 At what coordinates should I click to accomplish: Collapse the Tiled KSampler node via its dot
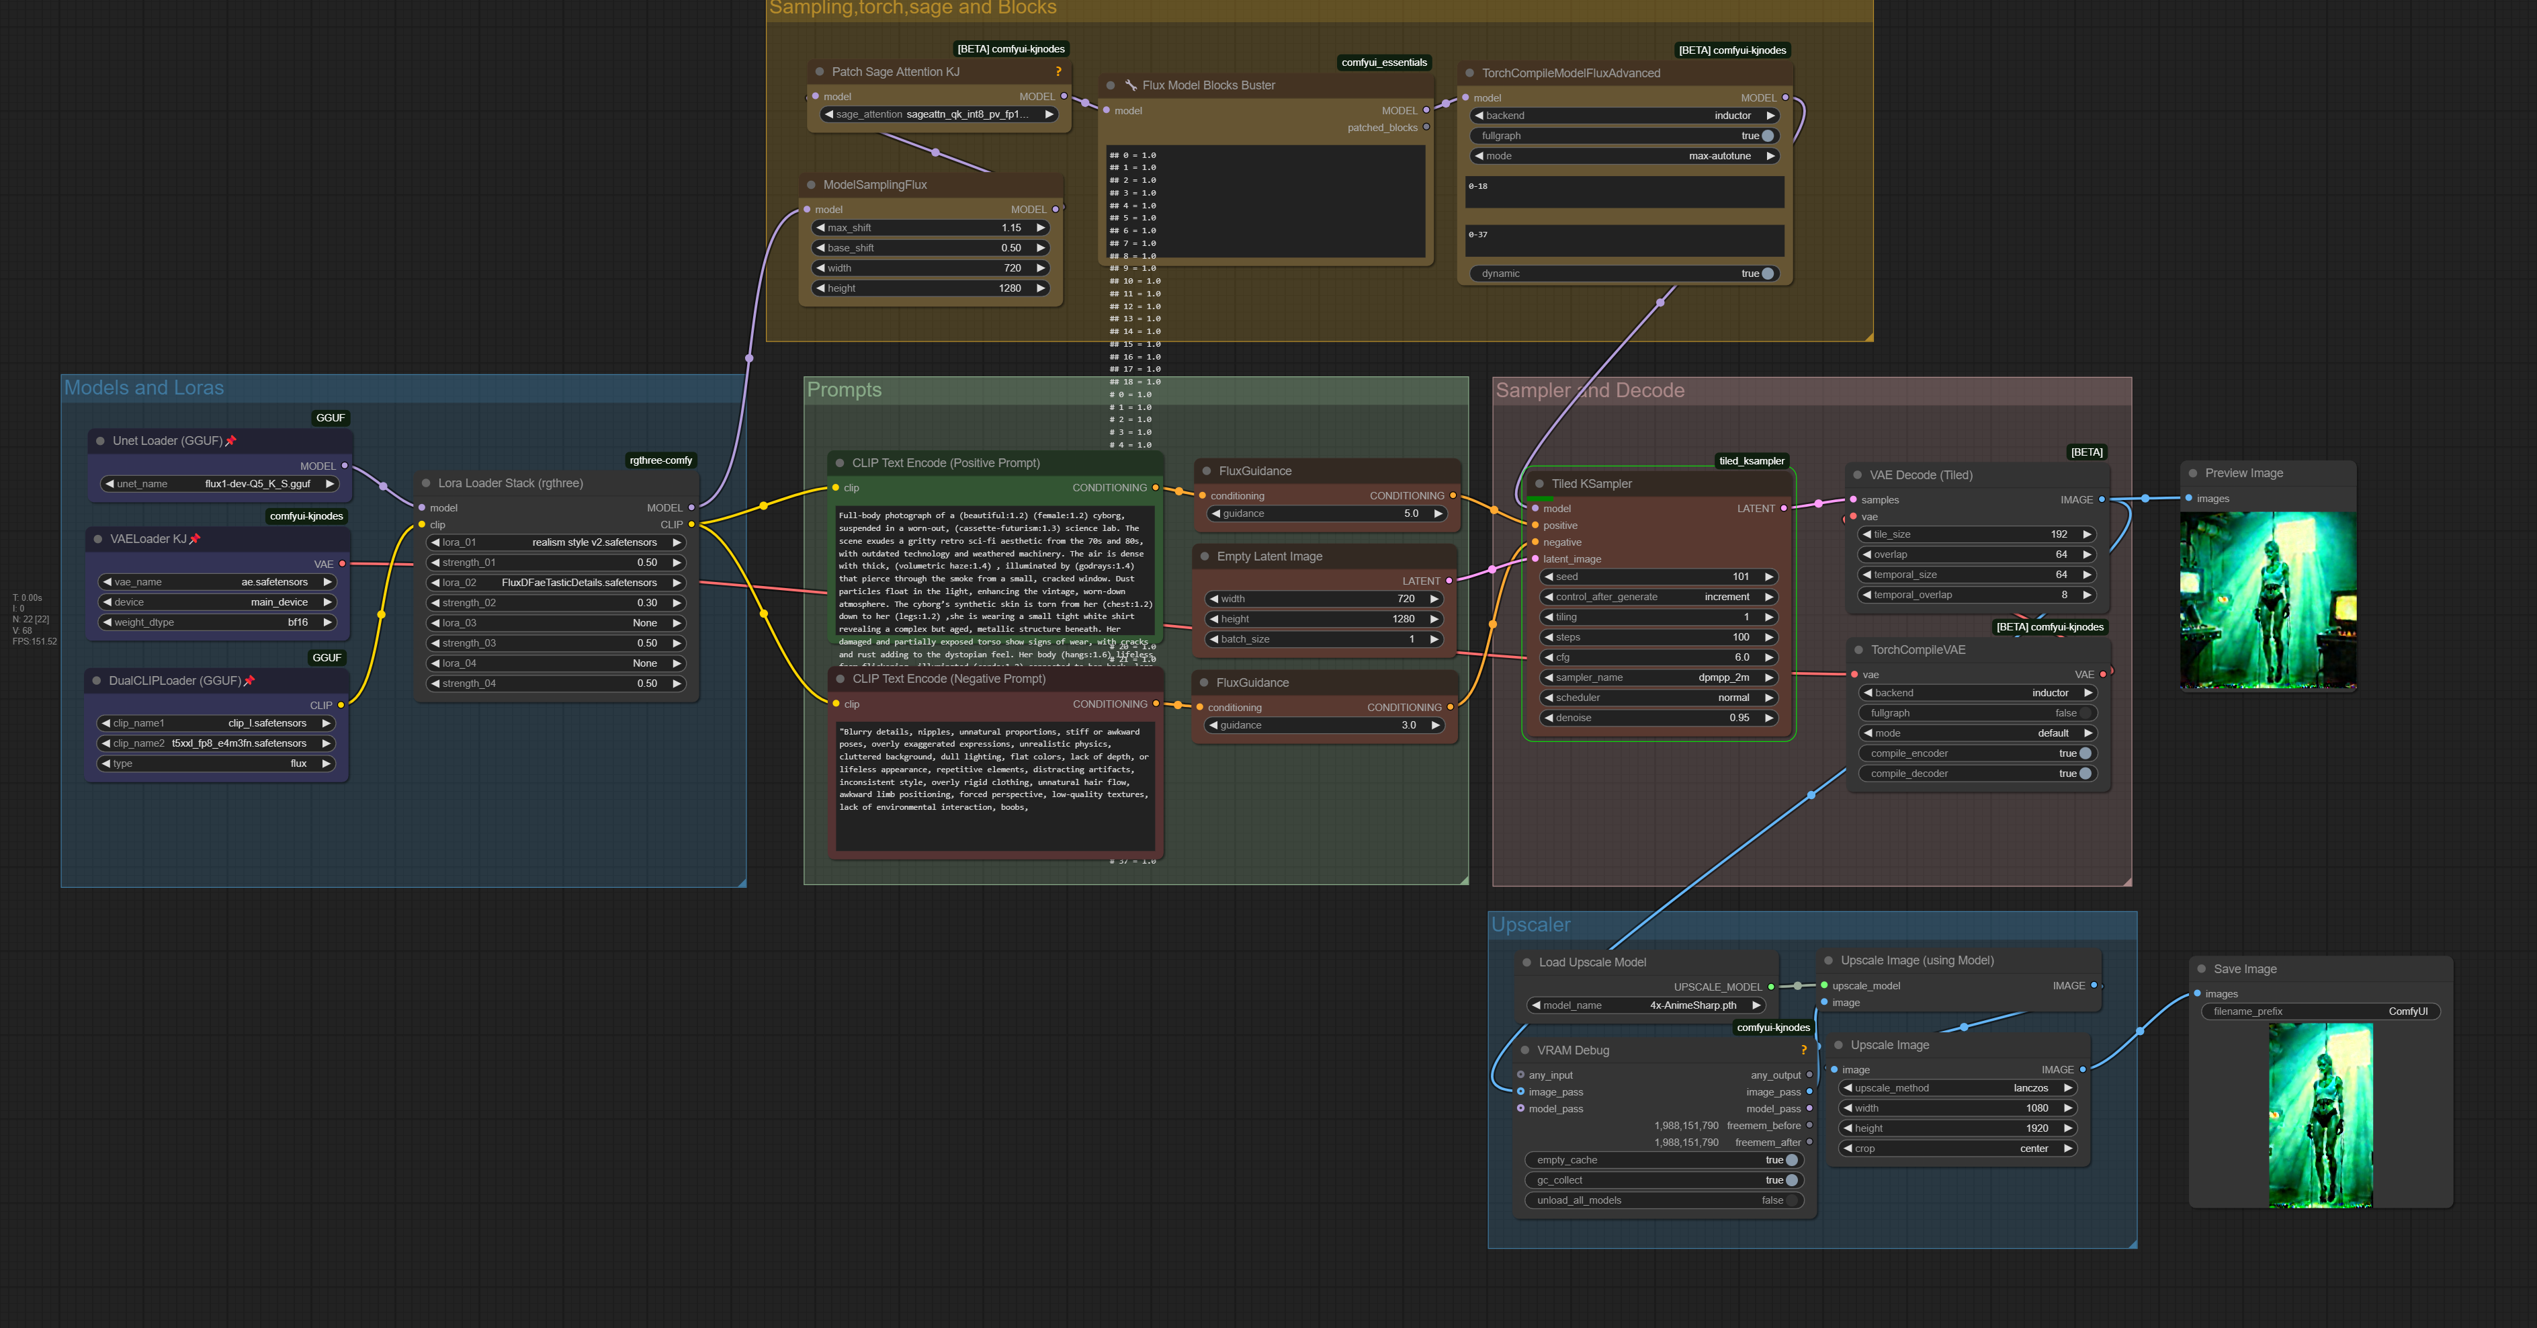pyautogui.click(x=1539, y=484)
